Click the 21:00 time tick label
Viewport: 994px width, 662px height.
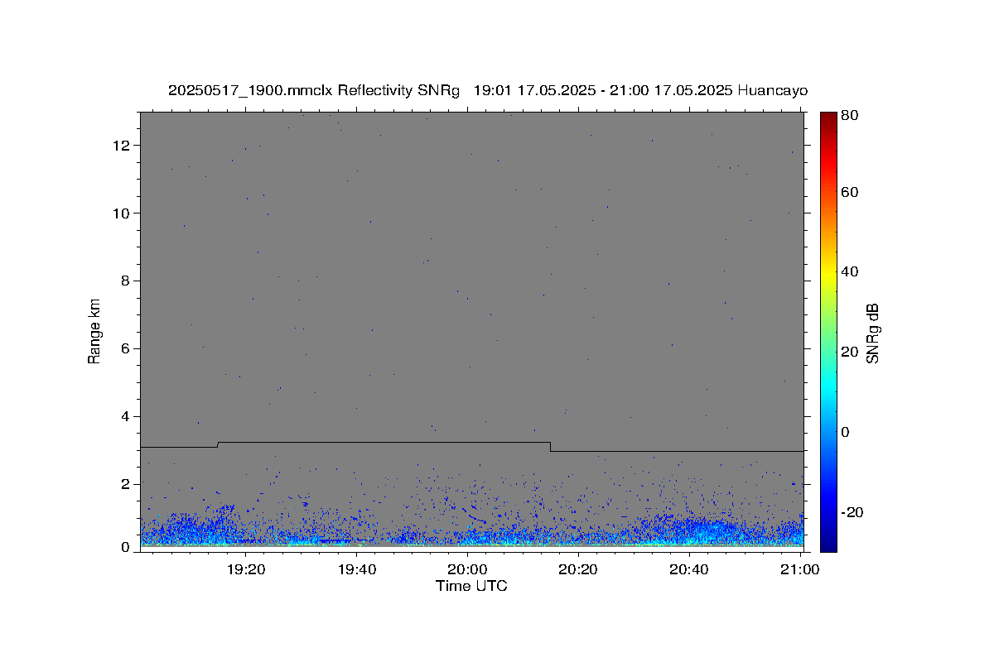(x=799, y=569)
